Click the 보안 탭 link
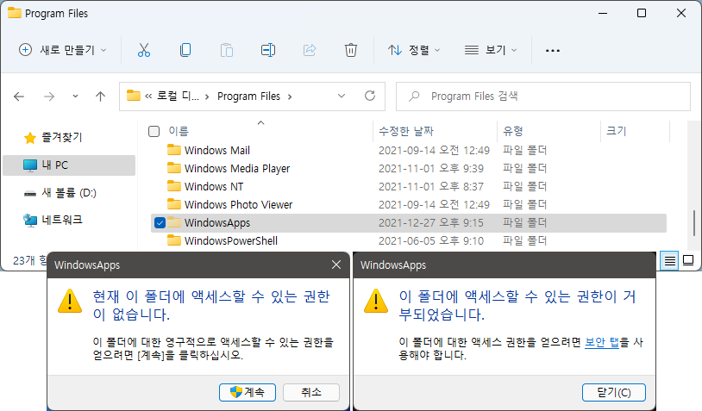 [602, 343]
